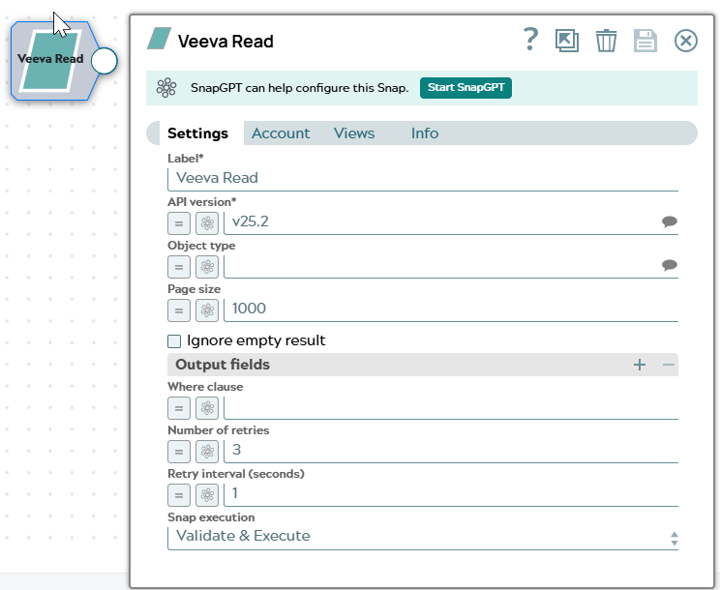Delete the snap via trash icon
The height and width of the screenshot is (590, 720).
606,41
